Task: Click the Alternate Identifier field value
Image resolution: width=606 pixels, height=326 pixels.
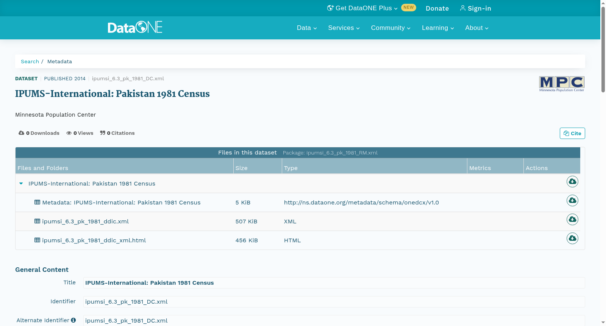Action: (x=334, y=320)
